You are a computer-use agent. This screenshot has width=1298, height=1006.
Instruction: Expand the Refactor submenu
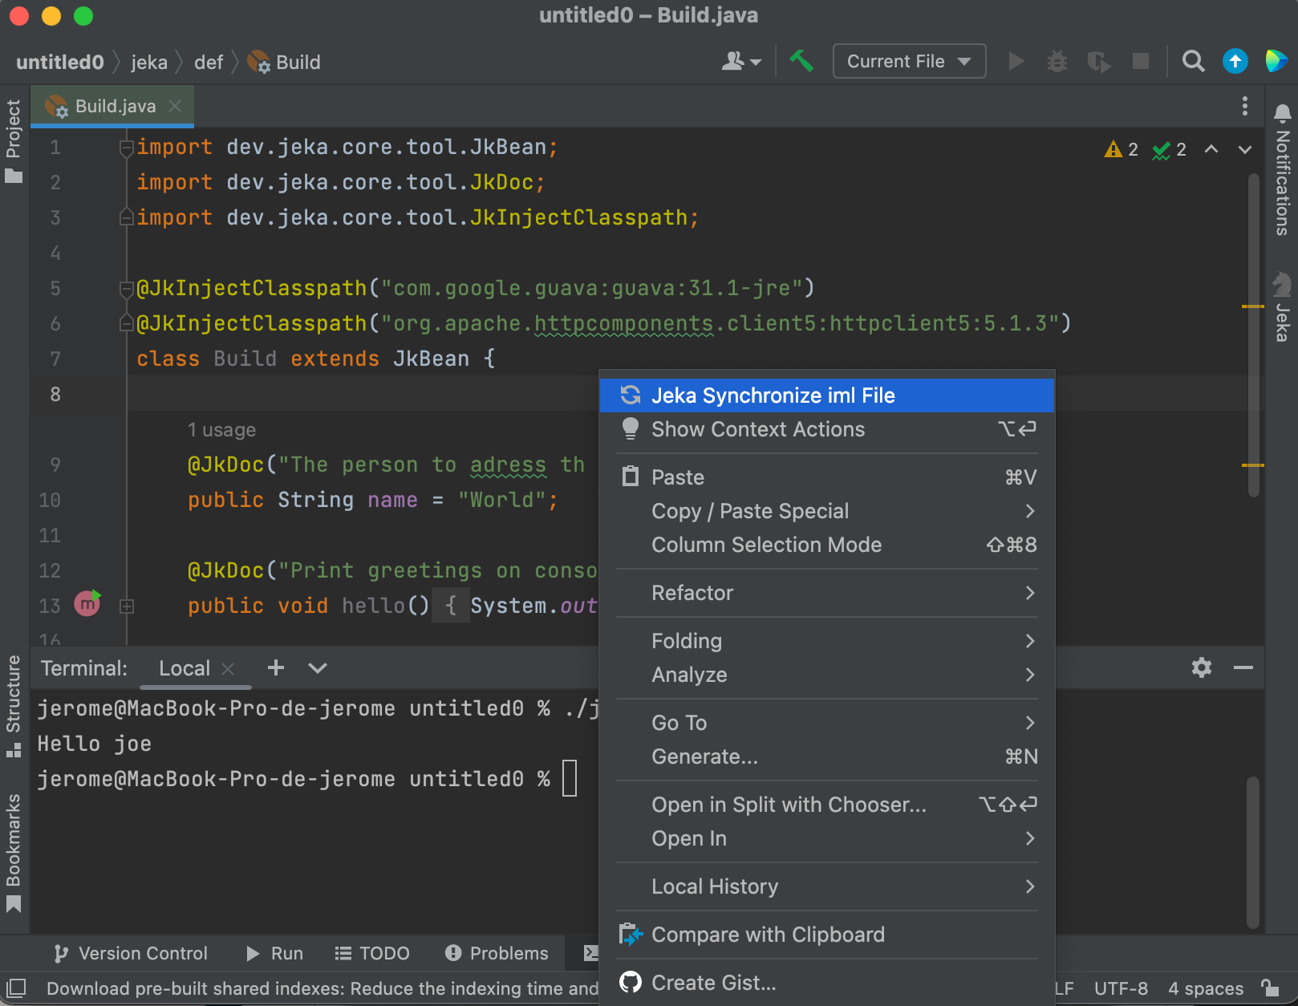[827, 593]
